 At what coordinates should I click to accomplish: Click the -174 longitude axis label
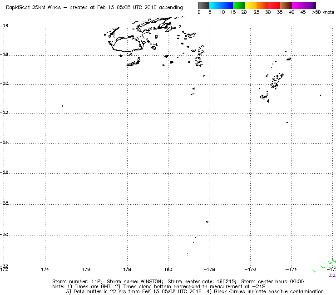(x=291, y=270)
